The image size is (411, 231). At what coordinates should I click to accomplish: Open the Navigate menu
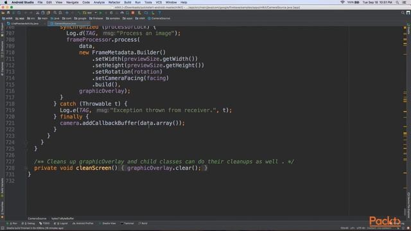(73, 3)
